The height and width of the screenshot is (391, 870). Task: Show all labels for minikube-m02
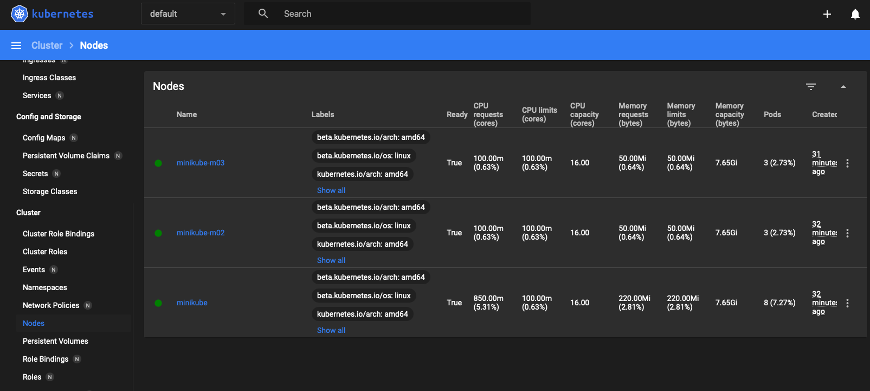331,260
